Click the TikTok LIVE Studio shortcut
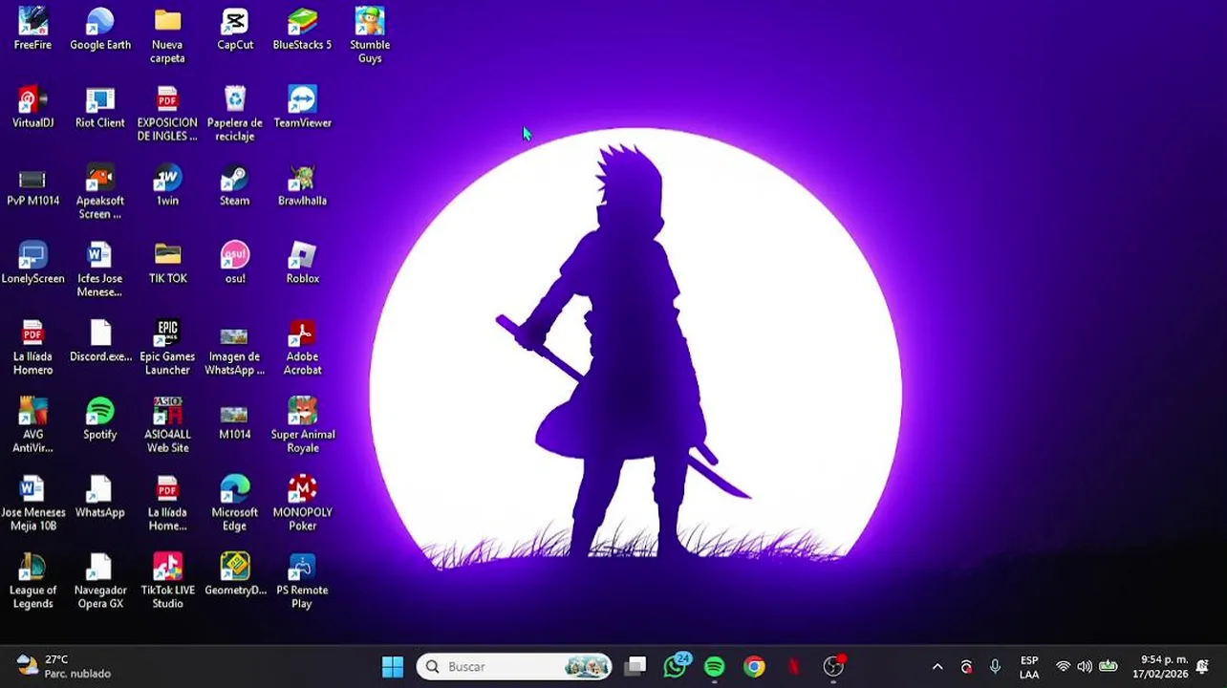This screenshot has height=688, width=1227. [x=167, y=581]
